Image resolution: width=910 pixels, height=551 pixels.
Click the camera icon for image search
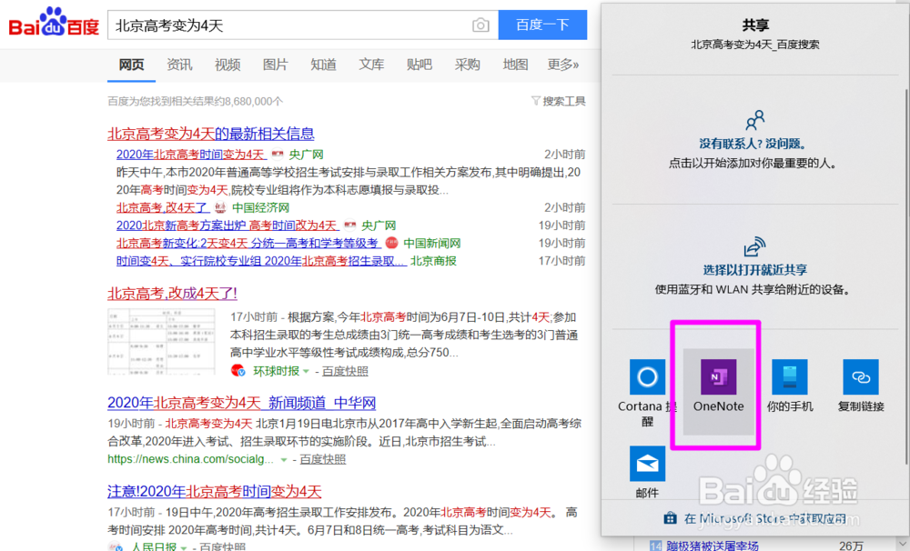tap(480, 25)
